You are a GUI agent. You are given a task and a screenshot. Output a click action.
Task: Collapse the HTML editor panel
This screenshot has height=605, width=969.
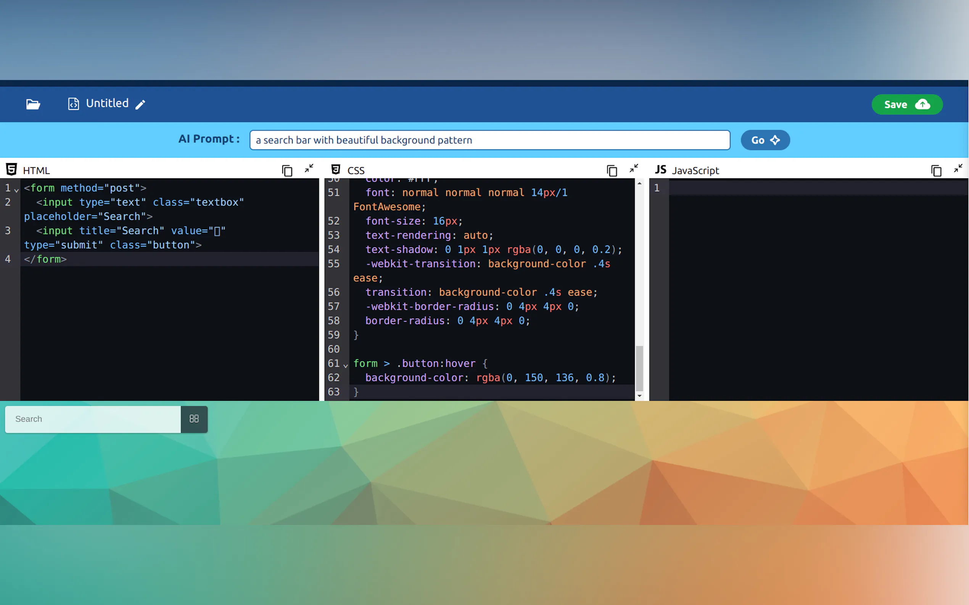pos(309,168)
